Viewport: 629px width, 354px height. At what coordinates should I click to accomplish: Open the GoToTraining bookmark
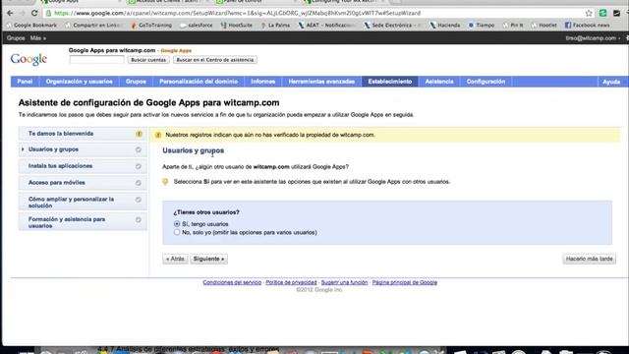pyautogui.click(x=151, y=26)
